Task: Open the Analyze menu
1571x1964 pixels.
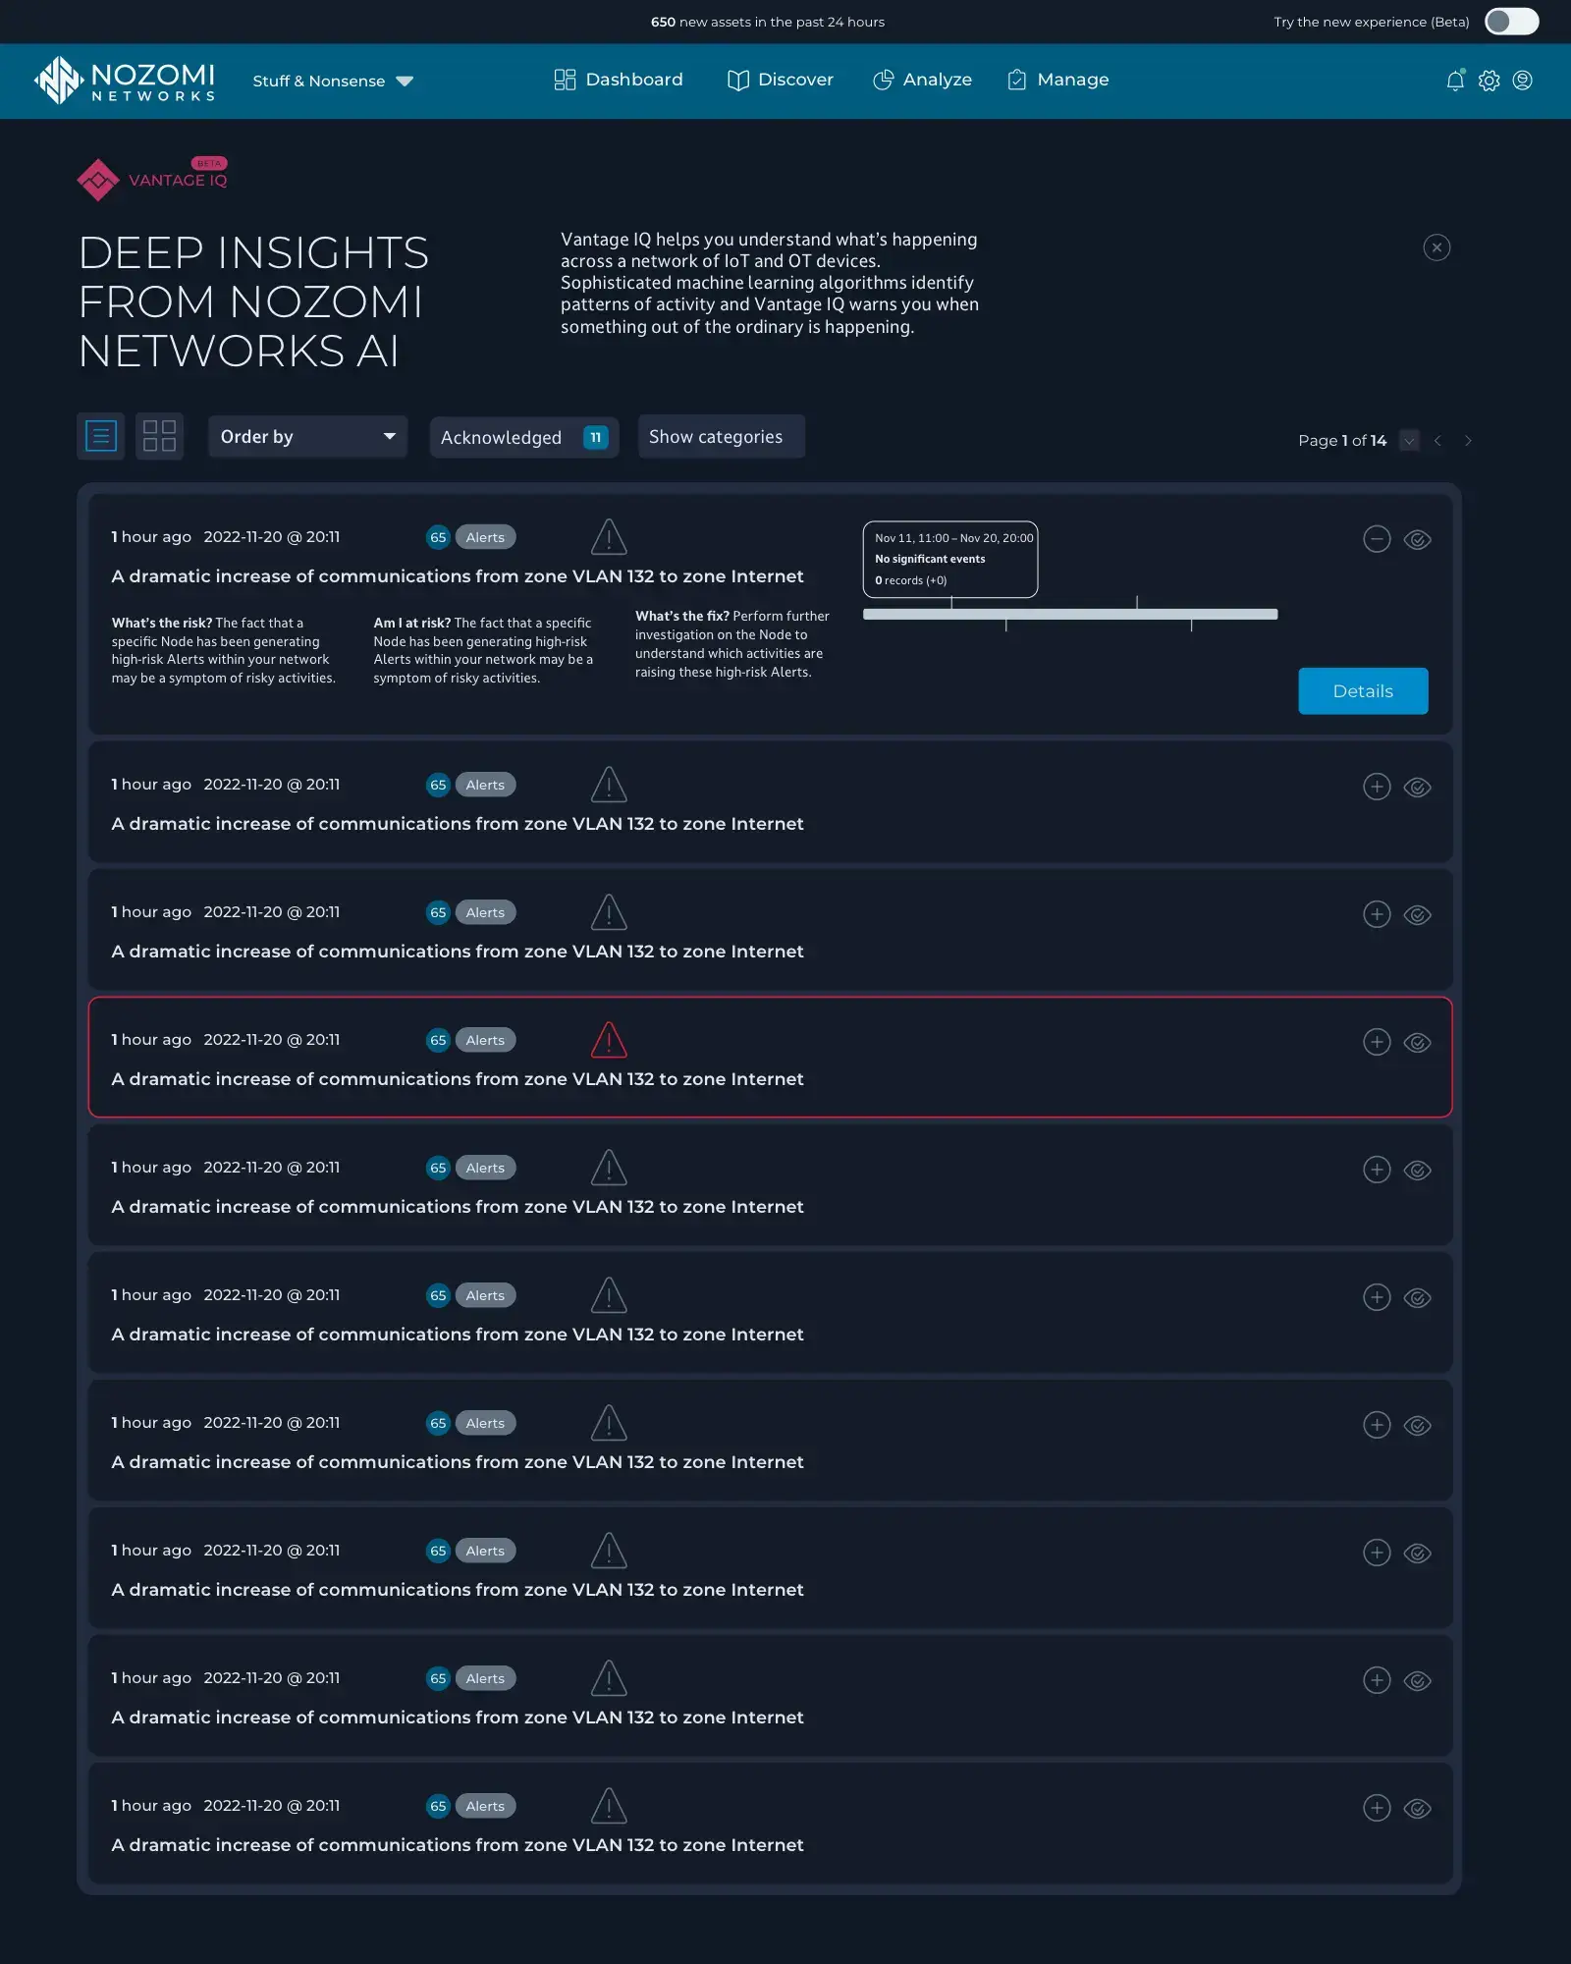Action: pos(923,80)
